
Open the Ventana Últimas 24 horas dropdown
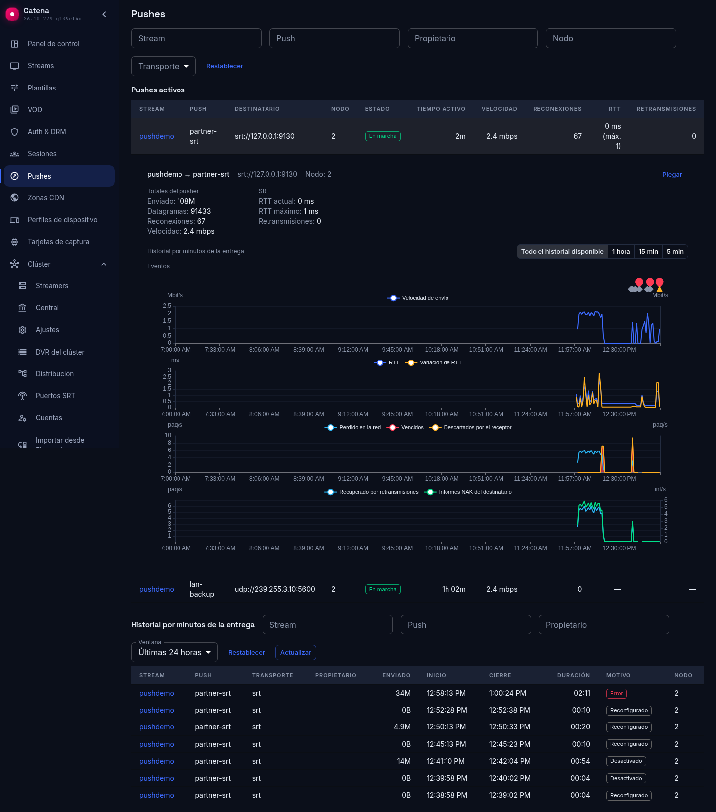pyautogui.click(x=175, y=652)
